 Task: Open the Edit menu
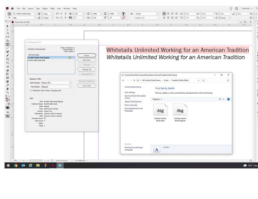pos(24,8)
